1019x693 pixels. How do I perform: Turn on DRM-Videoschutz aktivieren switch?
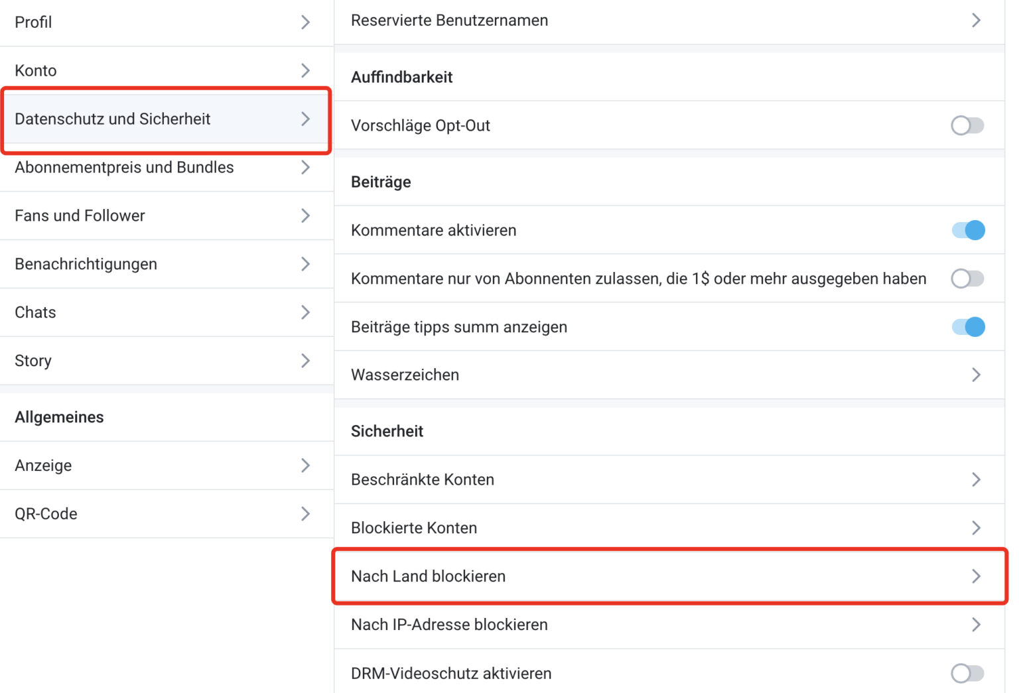tap(967, 673)
